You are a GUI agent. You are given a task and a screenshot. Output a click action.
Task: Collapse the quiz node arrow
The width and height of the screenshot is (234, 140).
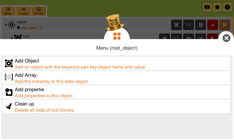pos(12,38)
